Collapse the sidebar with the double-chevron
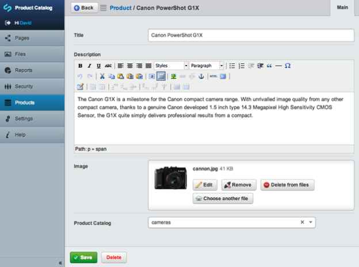359x267 pixels. [60, 263]
